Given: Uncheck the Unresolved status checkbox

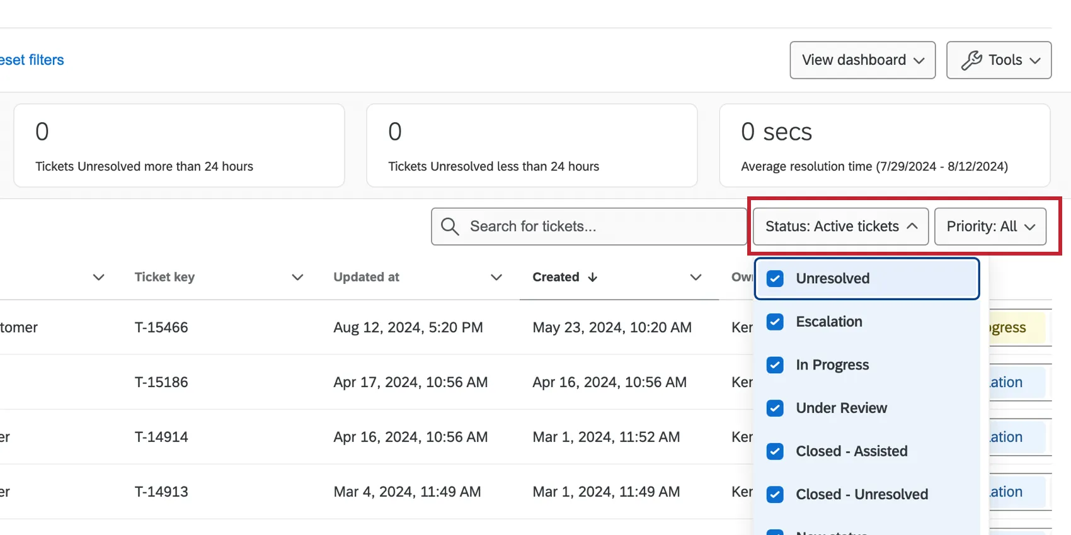Looking at the screenshot, I should (x=775, y=279).
